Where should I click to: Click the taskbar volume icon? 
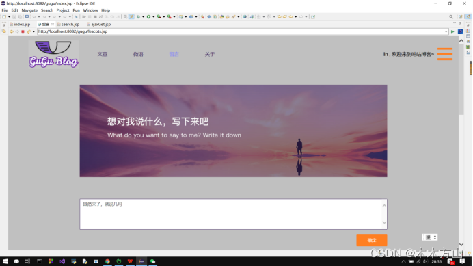[x=425, y=261]
